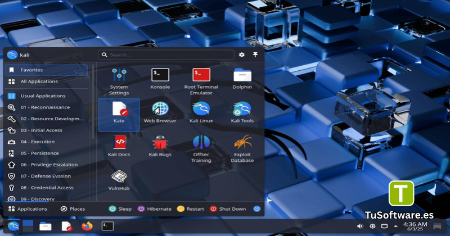Pin the launcher menu open
Image resolution: width=450 pixels, height=236 pixels.
click(x=255, y=55)
